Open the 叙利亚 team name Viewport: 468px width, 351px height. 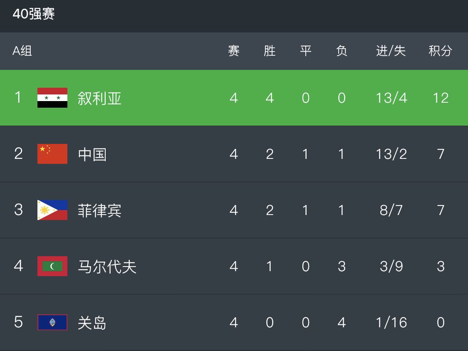(x=99, y=98)
